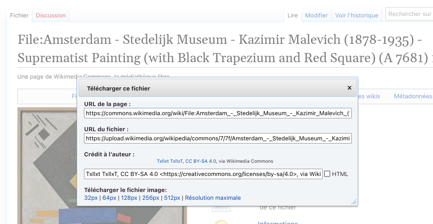The image size is (433, 224).
Task: Click the Rechercher search field
Action: tap(409, 14)
